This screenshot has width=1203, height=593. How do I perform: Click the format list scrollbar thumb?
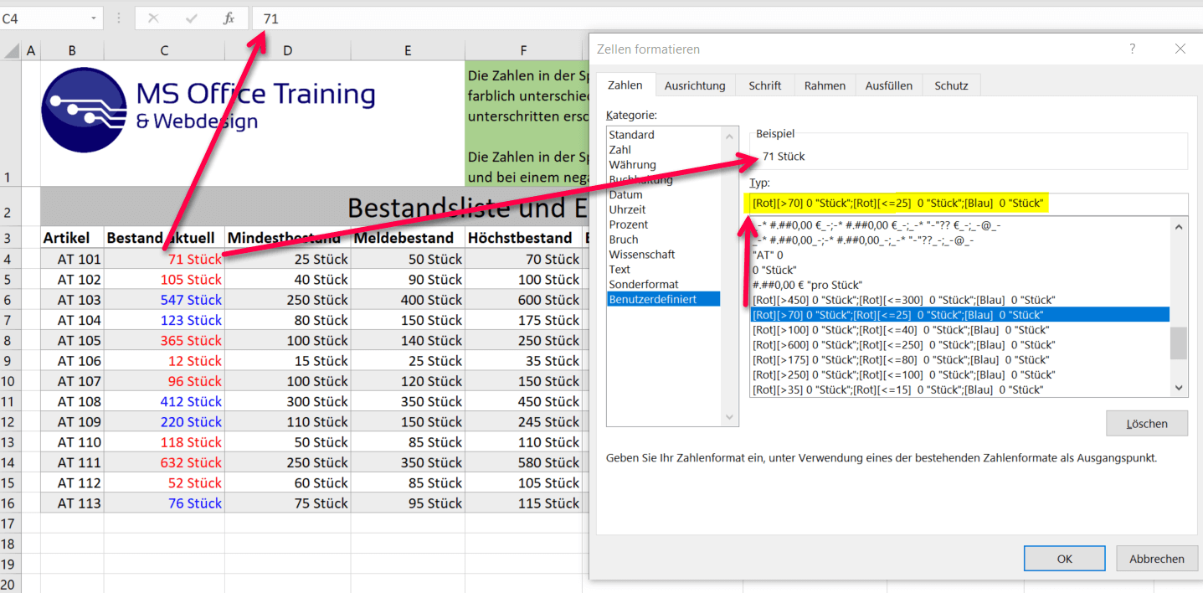coord(1179,343)
